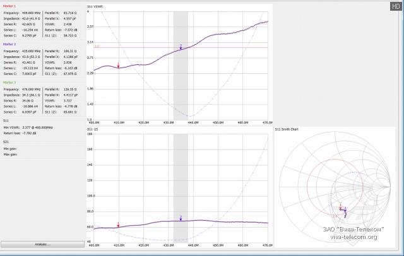Select blue marker 2 on VSWR chart
Viewport: 404px width, 256px height.
[x=181, y=47]
